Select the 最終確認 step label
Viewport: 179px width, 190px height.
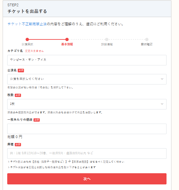[x=147, y=44]
